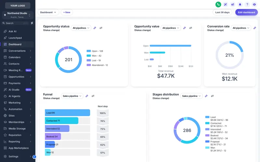260x162 pixels.
Task: Click the + New button
Action: 67,12
